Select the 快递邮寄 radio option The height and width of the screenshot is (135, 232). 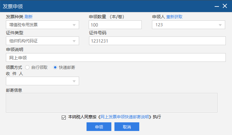[x=55, y=67]
